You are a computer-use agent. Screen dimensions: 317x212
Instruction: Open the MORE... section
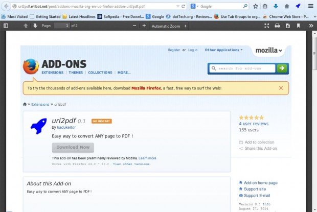(124, 73)
